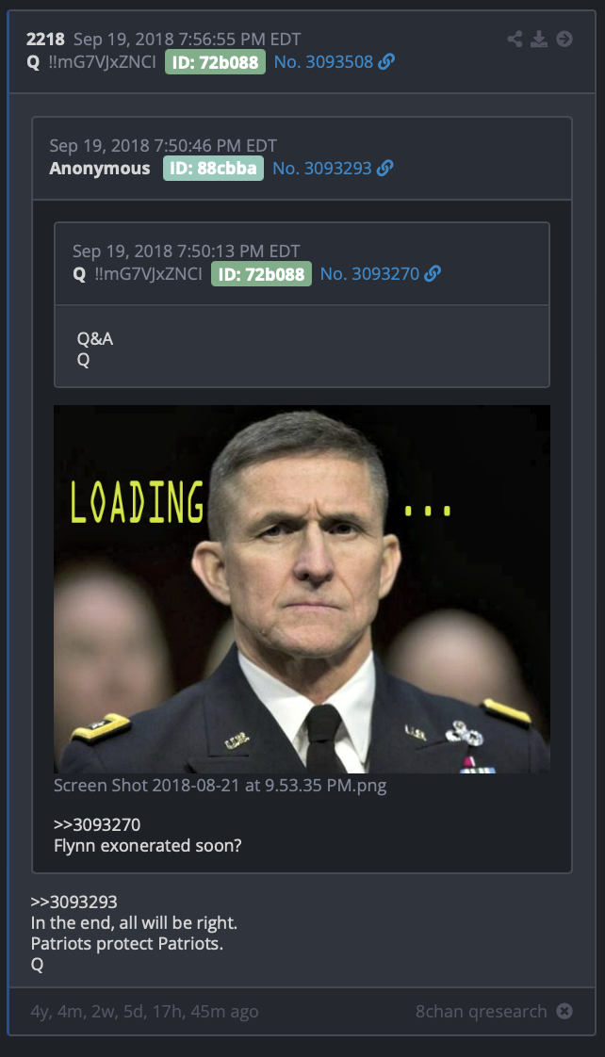The width and height of the screenshot is (605, 1057).
Task: Open post number link No. 3093270
Action: (369, 274)
